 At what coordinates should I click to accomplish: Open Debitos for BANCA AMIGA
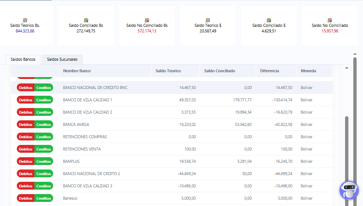click(25, 124)
